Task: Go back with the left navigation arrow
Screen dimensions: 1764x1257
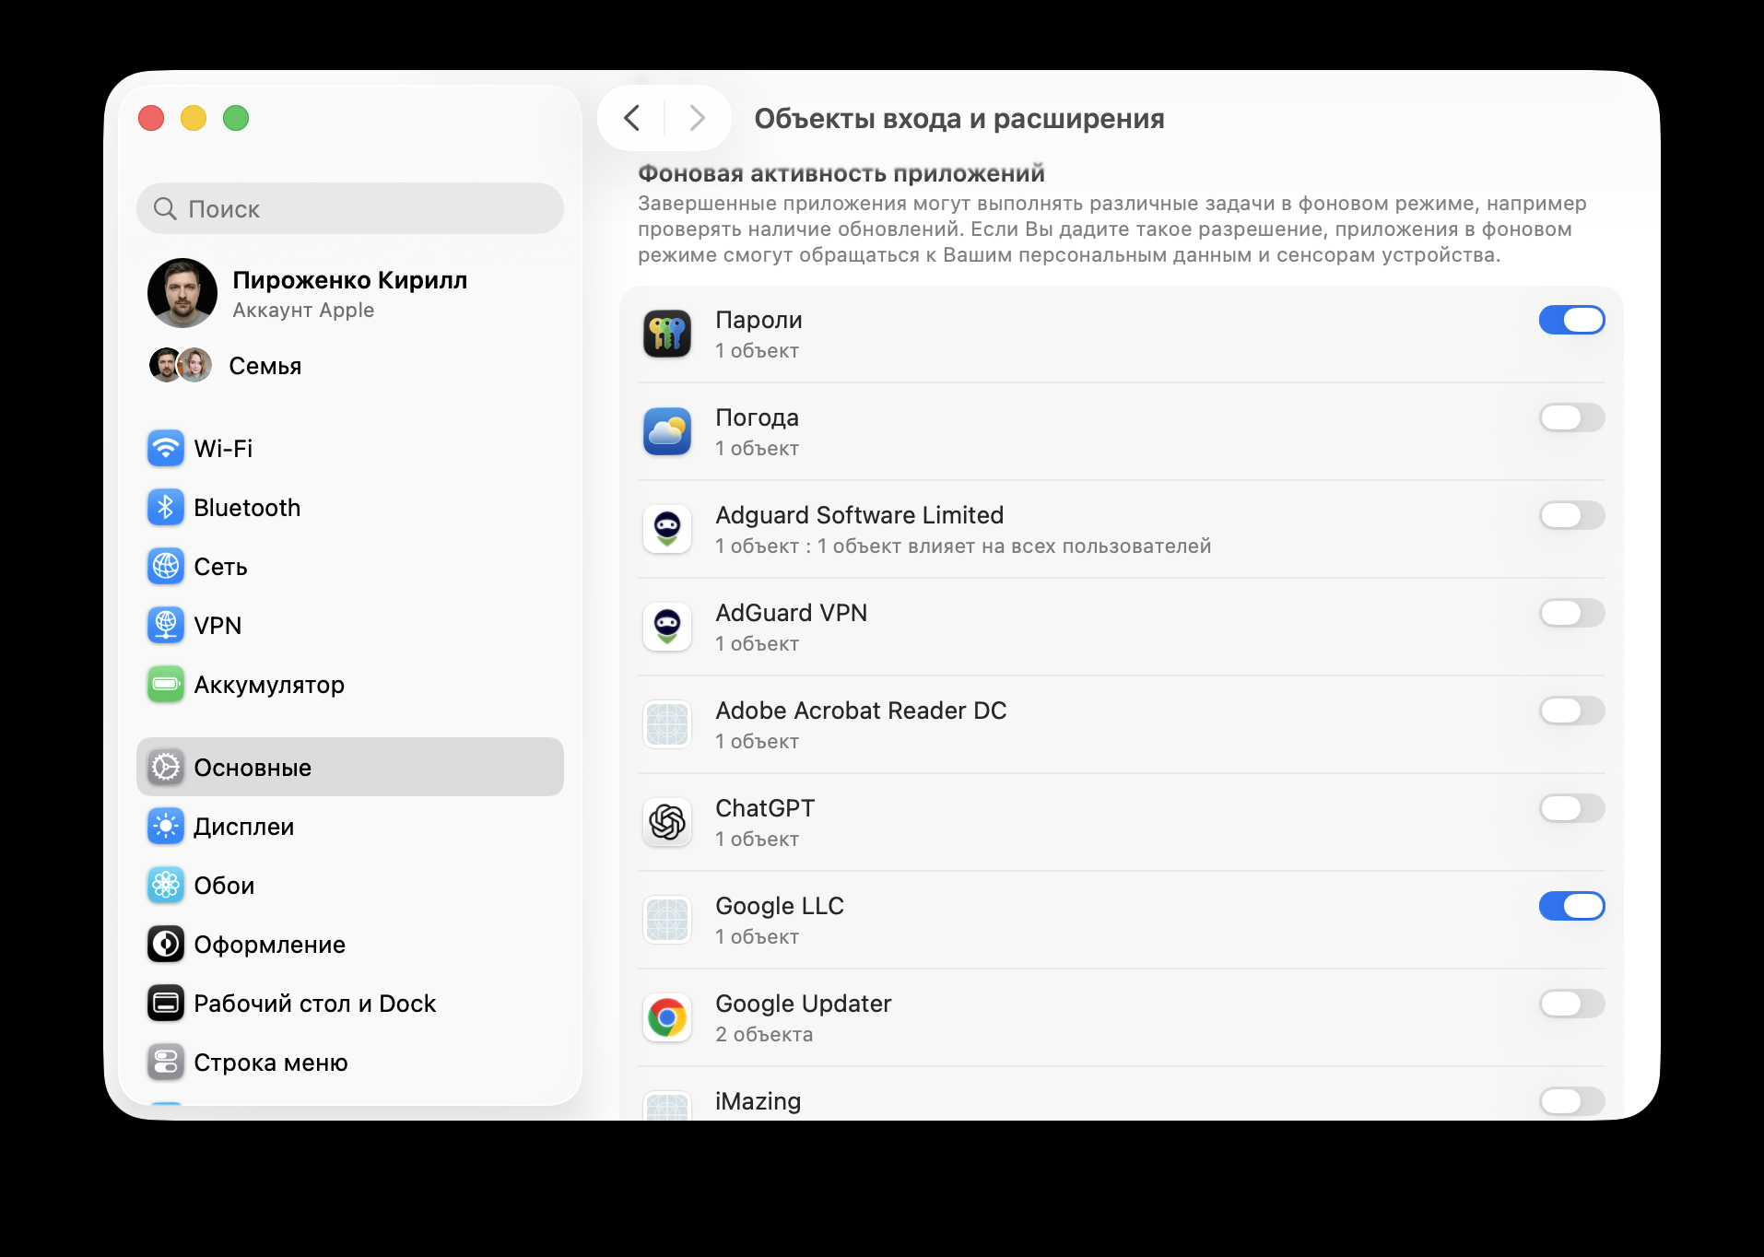Action: click(x=632, y=118)
